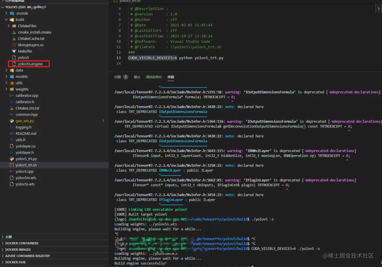Click the CMake icon beside cmake_install.cmake

pyautogui.click(x=14, y=32)
